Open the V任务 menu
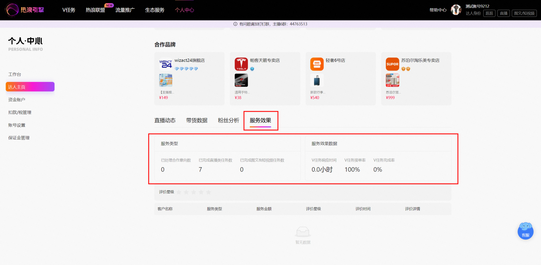This screenshot has height=265, width=541. (x=69, y=10)
